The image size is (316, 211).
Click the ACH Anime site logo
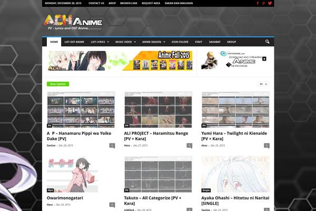click(x=73, y=22)
